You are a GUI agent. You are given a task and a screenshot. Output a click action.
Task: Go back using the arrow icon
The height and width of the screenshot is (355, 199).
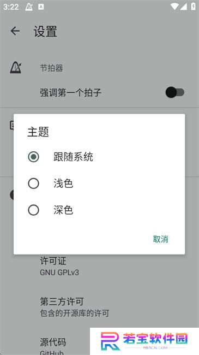(x=15, y=31)
